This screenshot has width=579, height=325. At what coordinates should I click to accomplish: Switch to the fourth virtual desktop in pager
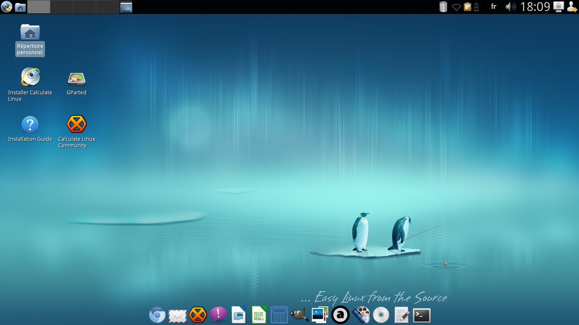point(107,7)
